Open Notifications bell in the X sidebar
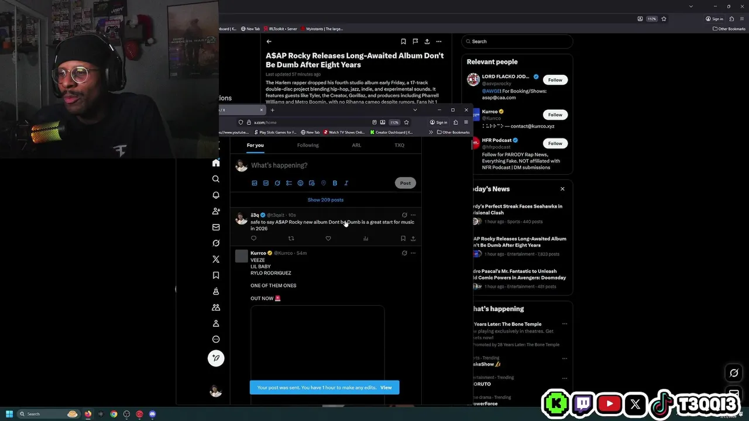The width and height of the screenshot is (749, 421). 216,195
